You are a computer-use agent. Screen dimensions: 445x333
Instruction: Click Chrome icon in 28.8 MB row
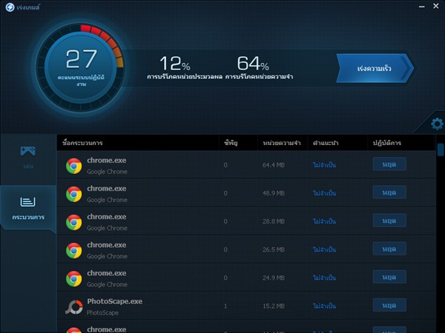(x=73, y=222)
